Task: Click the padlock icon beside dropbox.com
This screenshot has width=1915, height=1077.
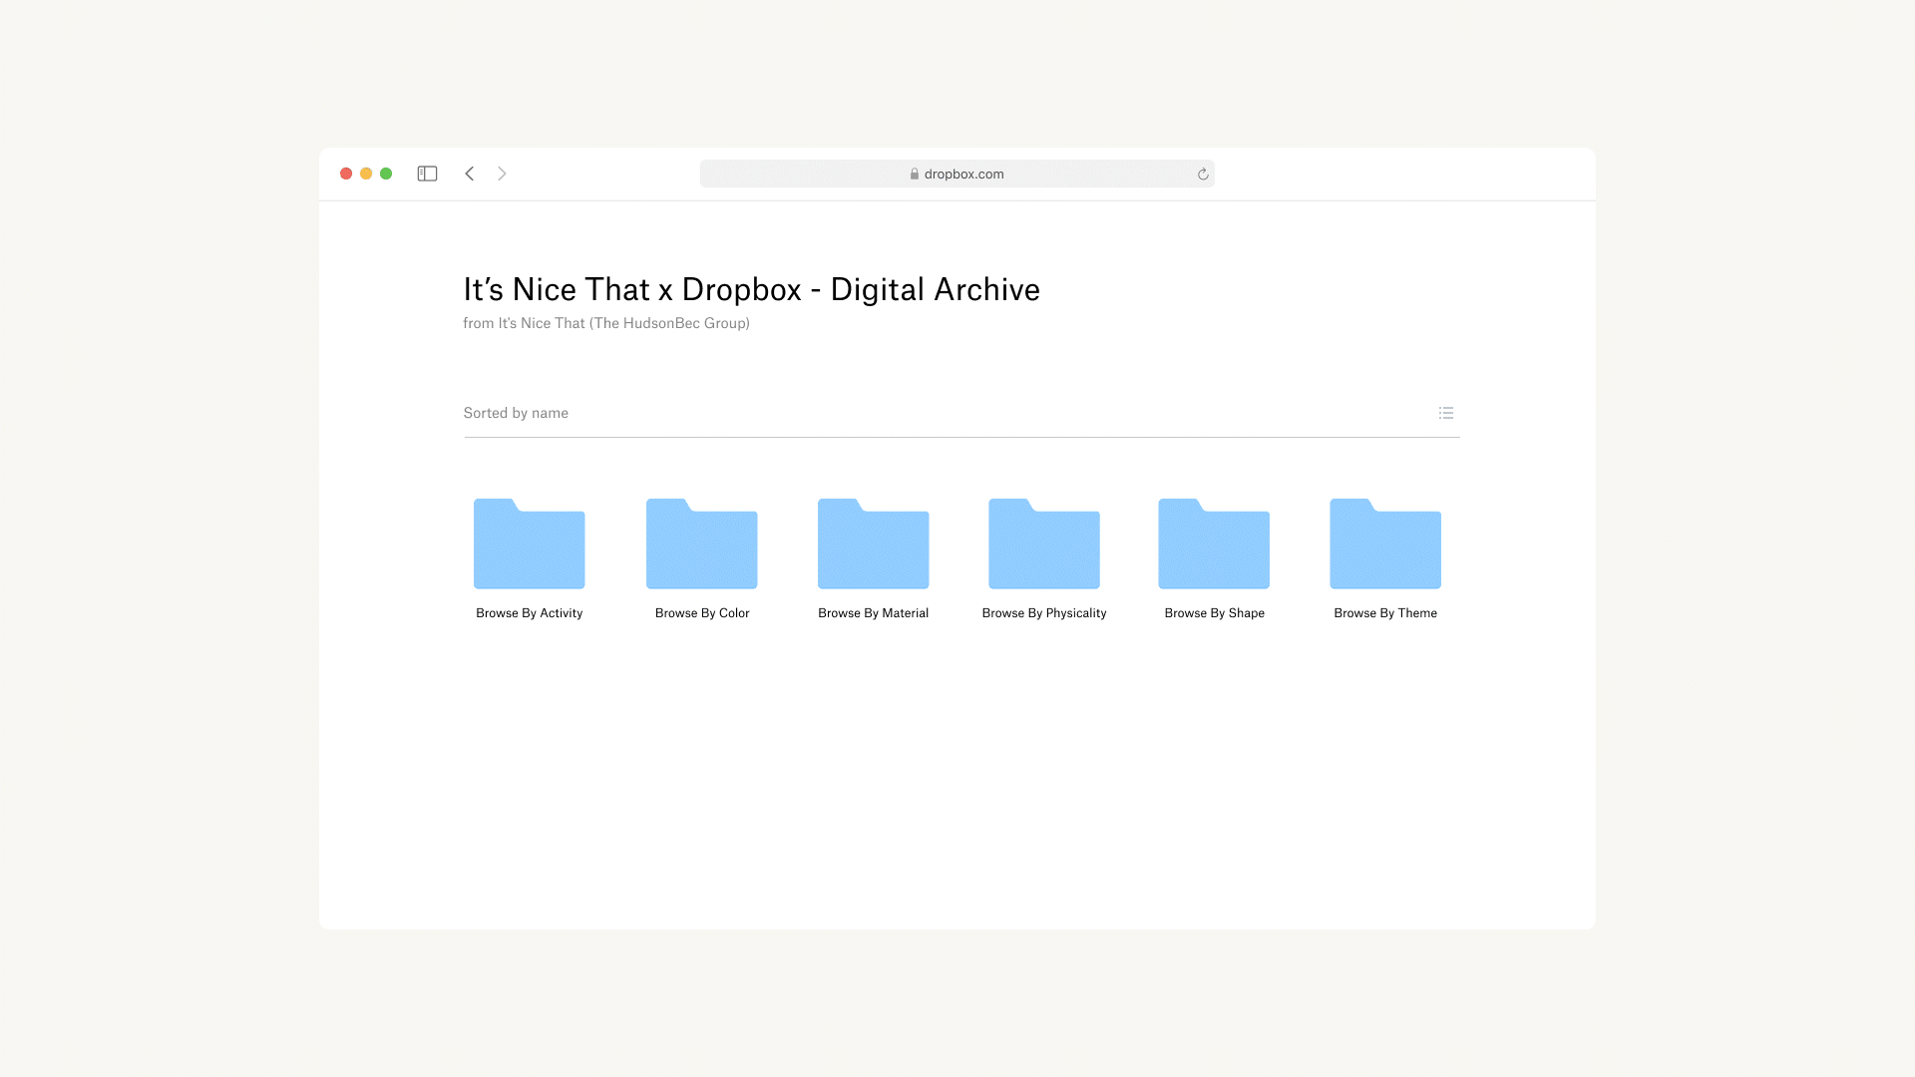Action: (x=914, y=174)
